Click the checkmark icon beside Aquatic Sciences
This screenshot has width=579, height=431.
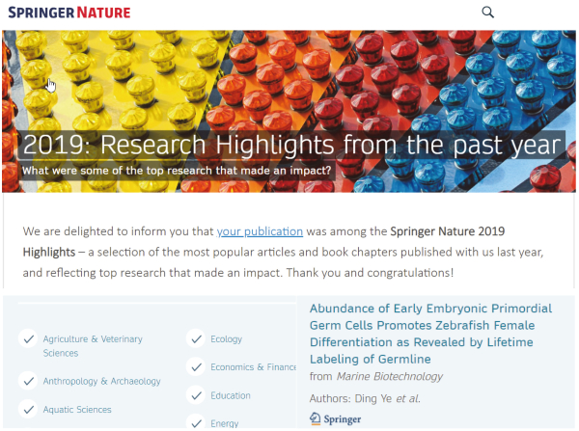(x=26, y=410)
